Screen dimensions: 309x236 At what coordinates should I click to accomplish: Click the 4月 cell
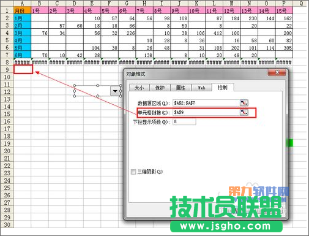tap(22, 40)
